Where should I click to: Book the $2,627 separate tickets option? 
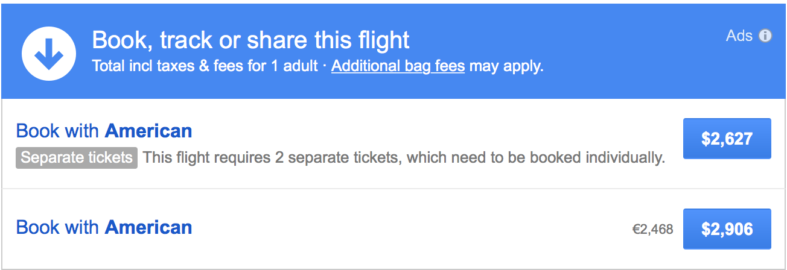pos(727,139)
